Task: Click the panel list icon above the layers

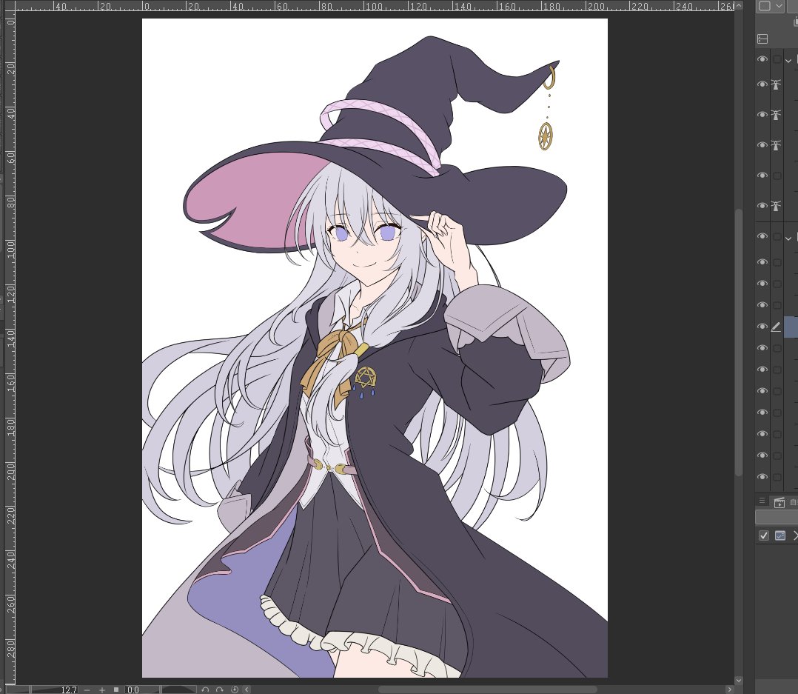Action: coord(762,39)
